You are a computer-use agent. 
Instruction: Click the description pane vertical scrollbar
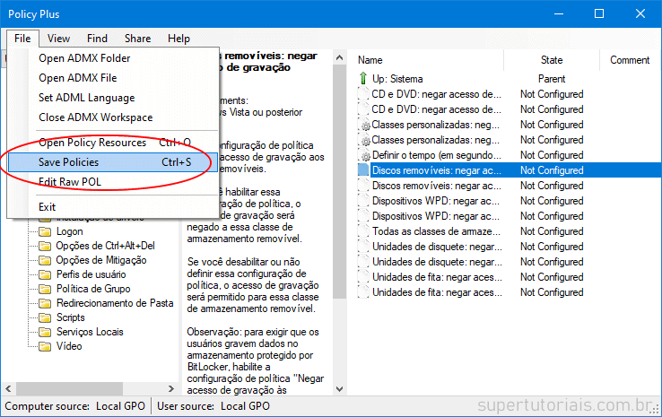(338, 224)
